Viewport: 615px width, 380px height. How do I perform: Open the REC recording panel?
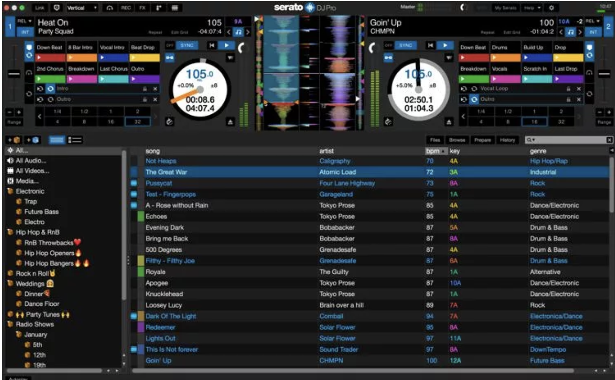(x=126, y=8)
